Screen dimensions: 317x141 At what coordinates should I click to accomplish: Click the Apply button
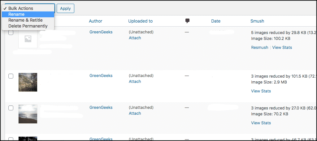tap(65, 8)
